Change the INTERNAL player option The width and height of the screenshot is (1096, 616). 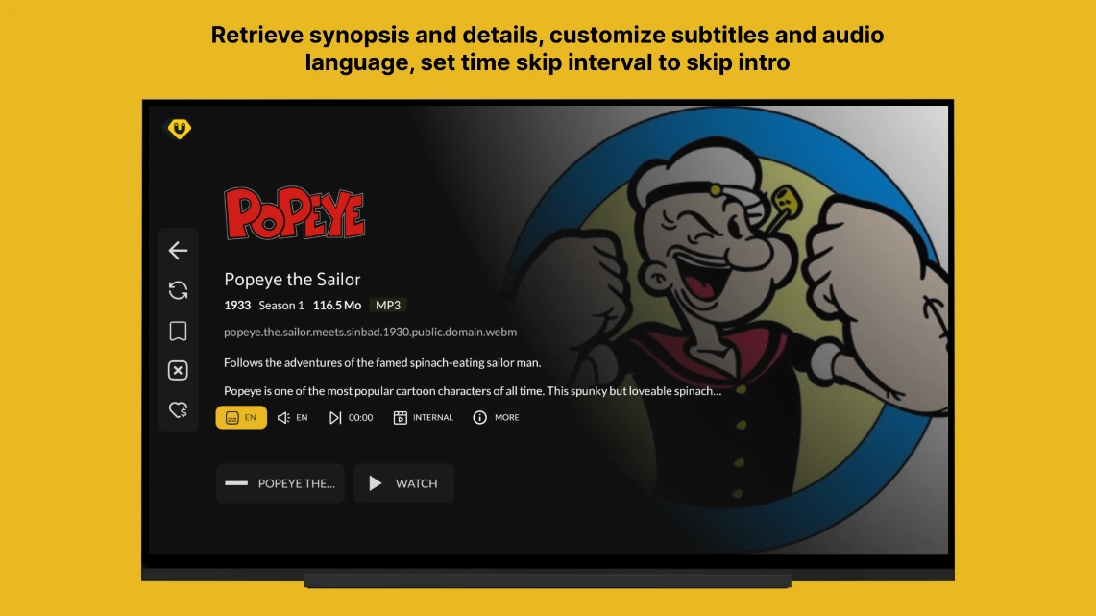click(x=424, y=417)
